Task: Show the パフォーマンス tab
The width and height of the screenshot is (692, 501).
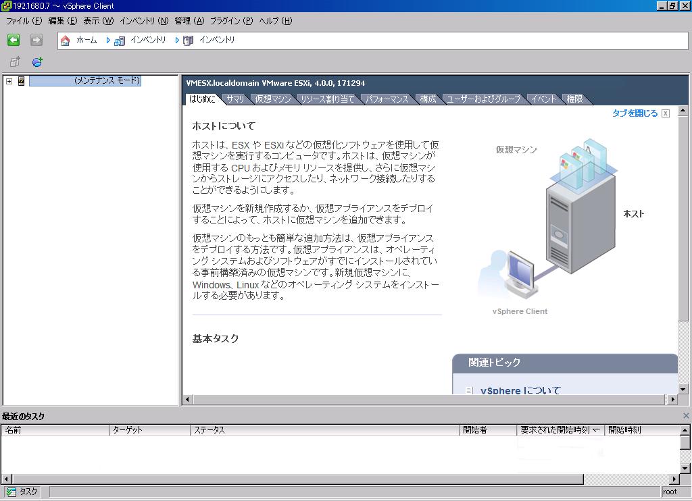Action: (387, 99)
